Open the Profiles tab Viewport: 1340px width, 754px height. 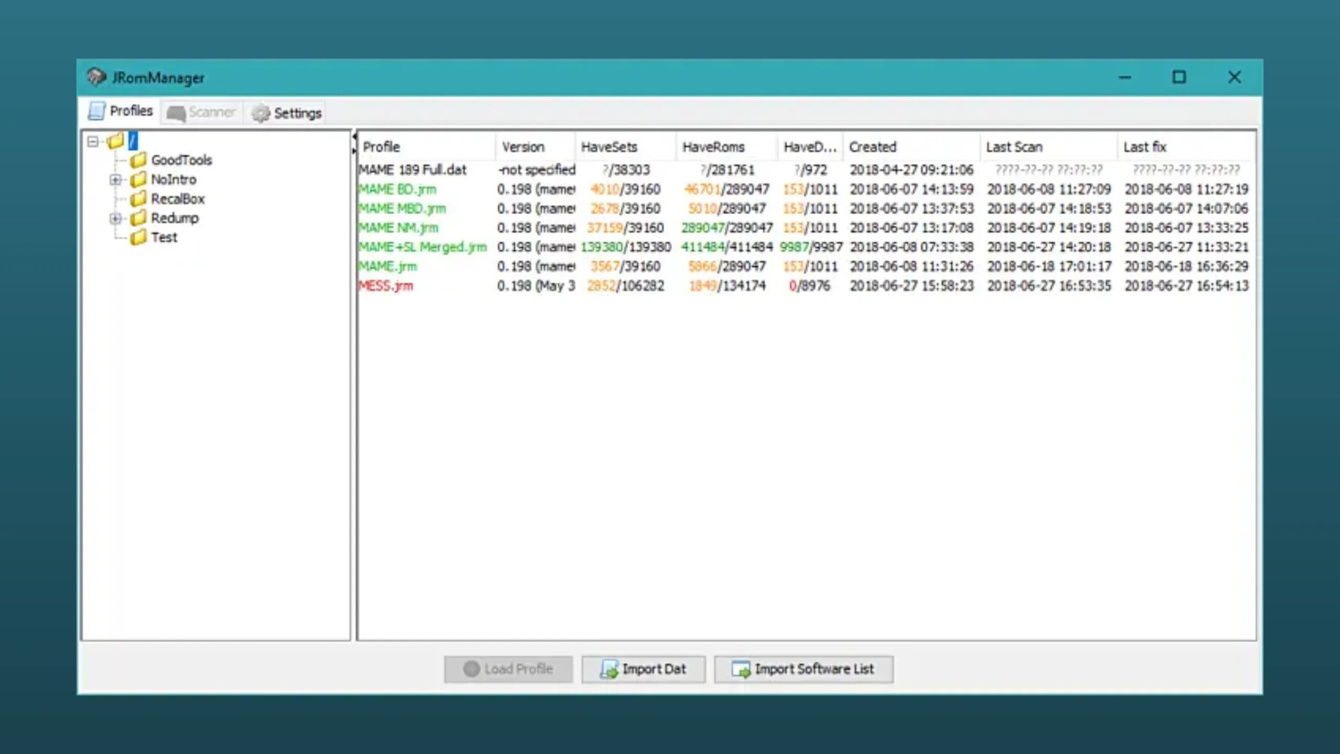coord(121,111)
